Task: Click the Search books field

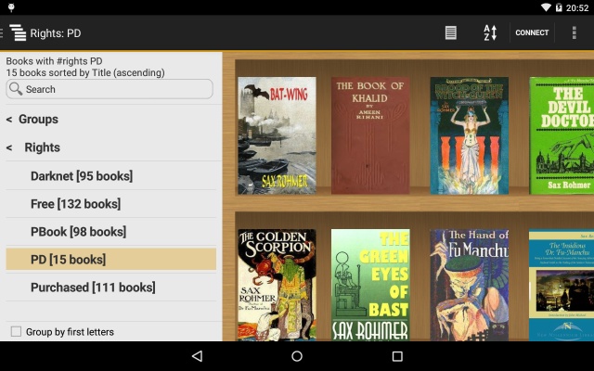Action: tap(110, 89)
